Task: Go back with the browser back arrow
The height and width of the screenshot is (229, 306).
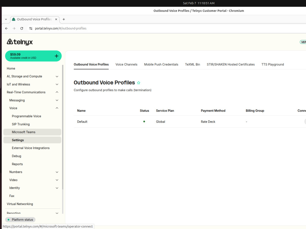Action: pyautogui.click(x=6, y=28)
